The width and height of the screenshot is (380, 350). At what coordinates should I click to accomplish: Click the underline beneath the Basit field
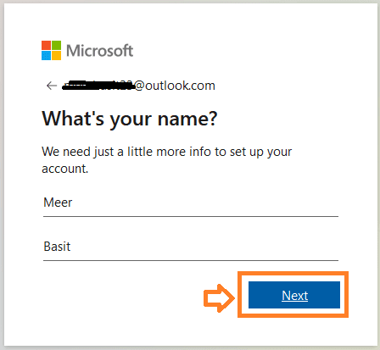tap(191, 260)
